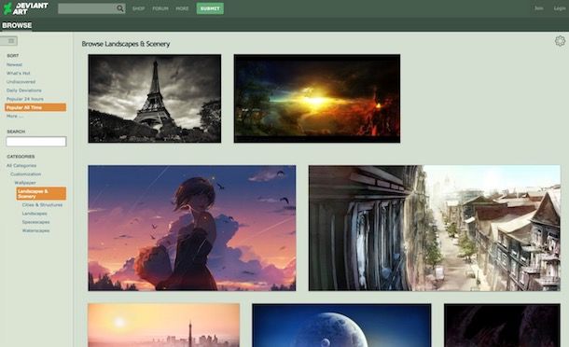Select Landscapes & Scenery category
The image size is (569, 347).
coord(41,193)
